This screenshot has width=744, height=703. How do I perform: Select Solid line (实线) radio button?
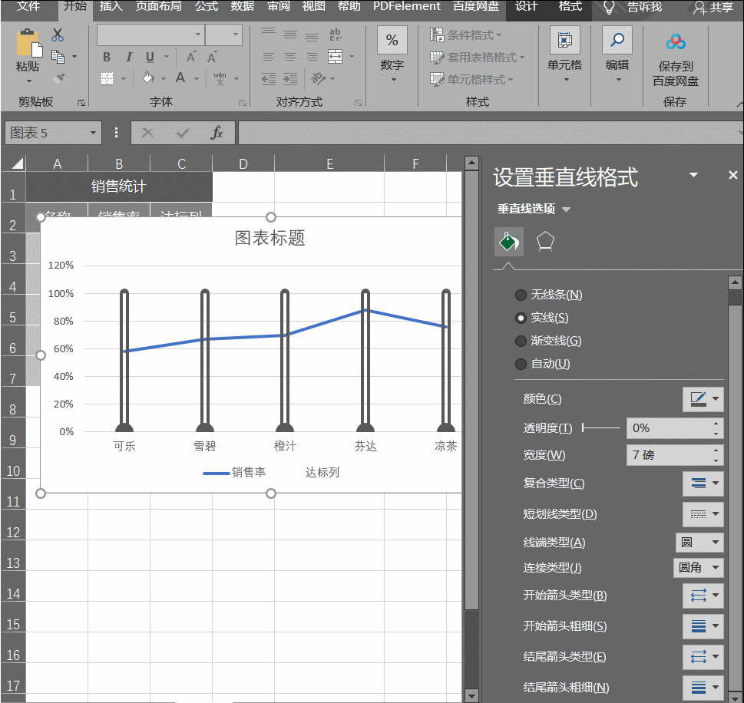coord(521,318)
